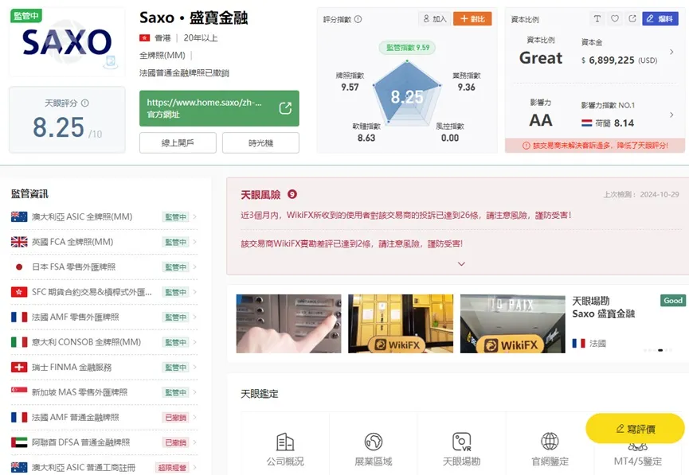
Task: Click the blue 爆料 expose button
Action: tap(660, 18)
